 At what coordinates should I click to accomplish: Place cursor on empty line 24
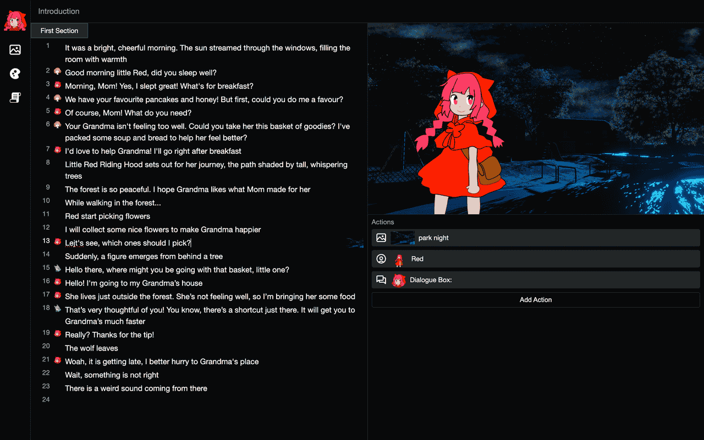click(209, 400)
